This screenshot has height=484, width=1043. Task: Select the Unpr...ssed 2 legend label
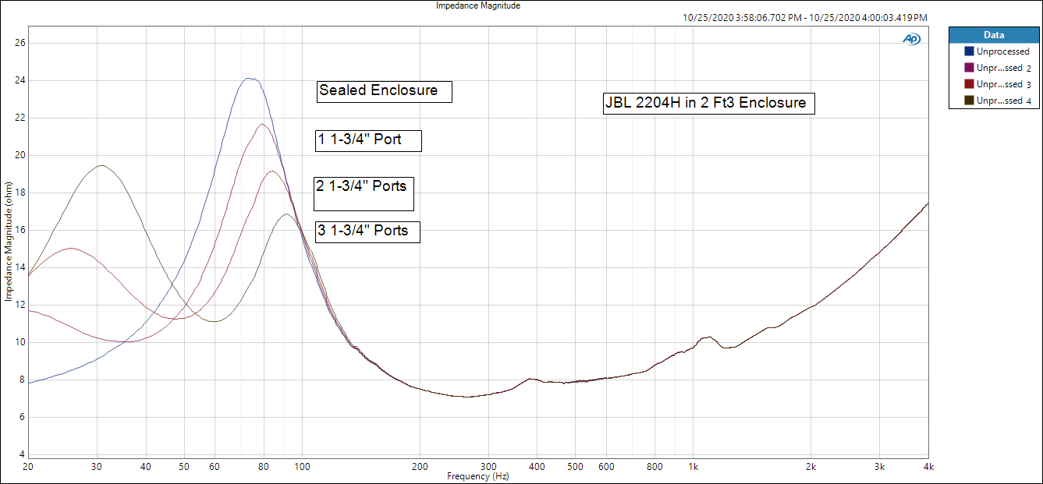1004,68
